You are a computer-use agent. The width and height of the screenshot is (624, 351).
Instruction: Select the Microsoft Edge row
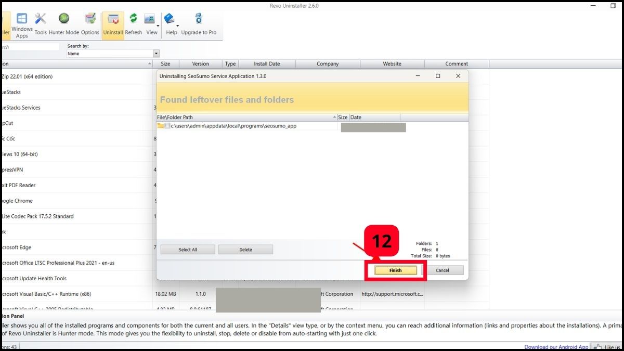[76, 248]
